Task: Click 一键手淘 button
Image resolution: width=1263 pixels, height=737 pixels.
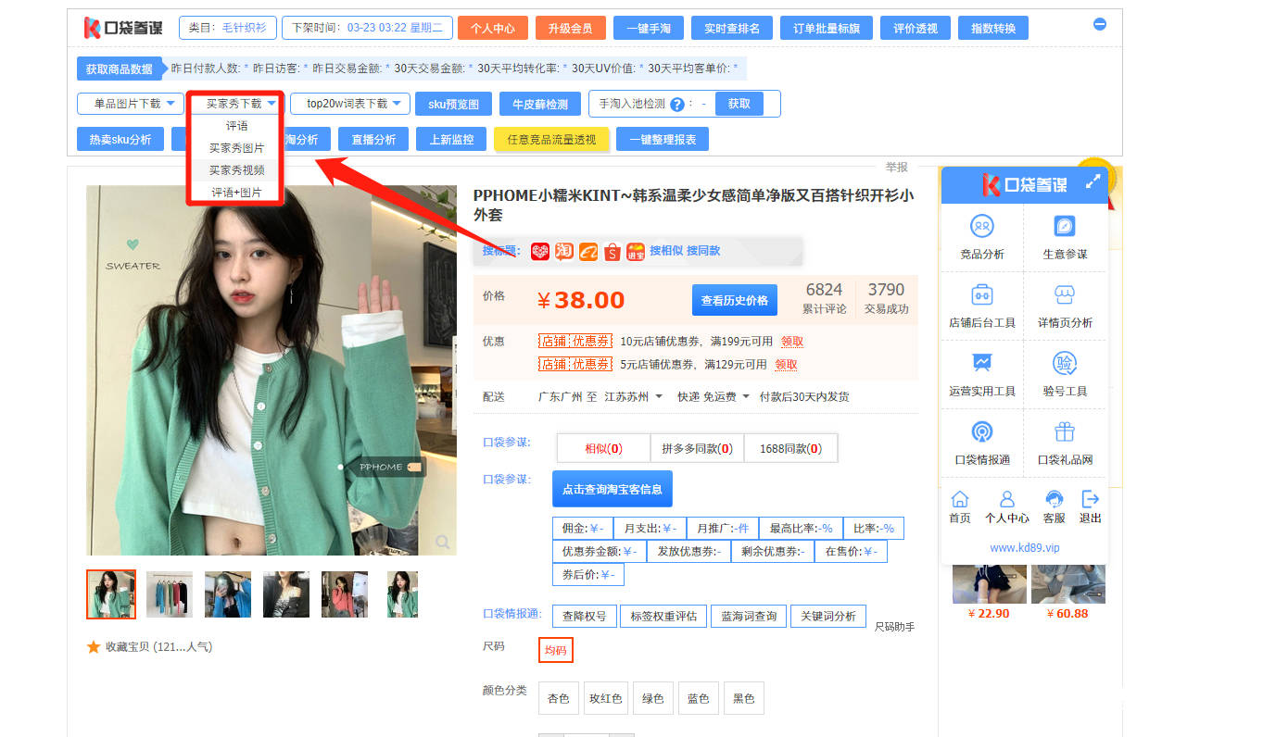Action: pyautogui.click(x=648, y=28)
